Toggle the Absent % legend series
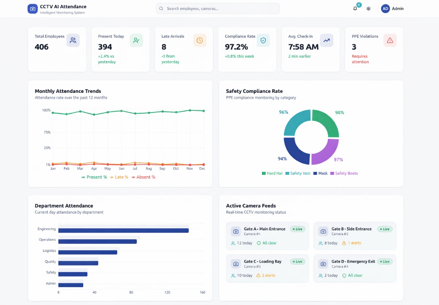Screen dimensions: 439x305 (143, 177)
